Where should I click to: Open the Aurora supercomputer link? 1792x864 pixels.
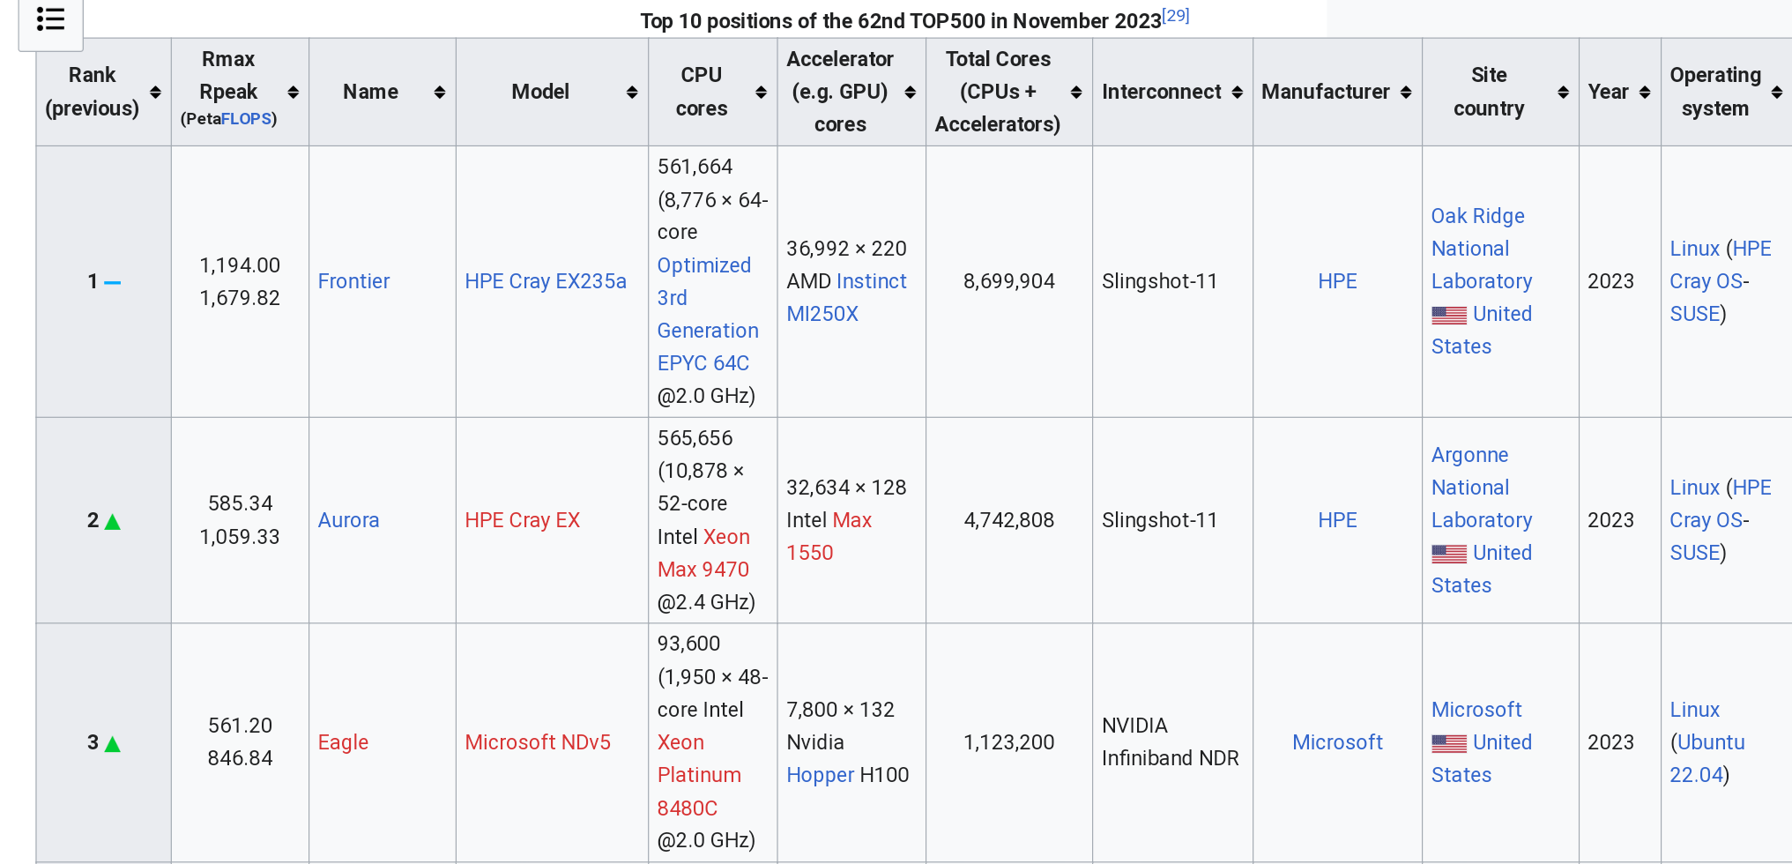point(348,520)
